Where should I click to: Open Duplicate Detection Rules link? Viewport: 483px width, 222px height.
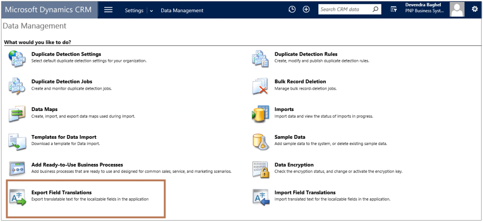coord(306,54)
